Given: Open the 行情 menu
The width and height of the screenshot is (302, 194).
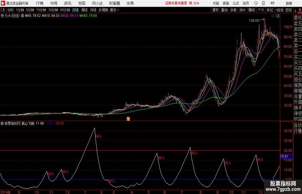Looking at the screenshot, I should [x=40, y=3].
